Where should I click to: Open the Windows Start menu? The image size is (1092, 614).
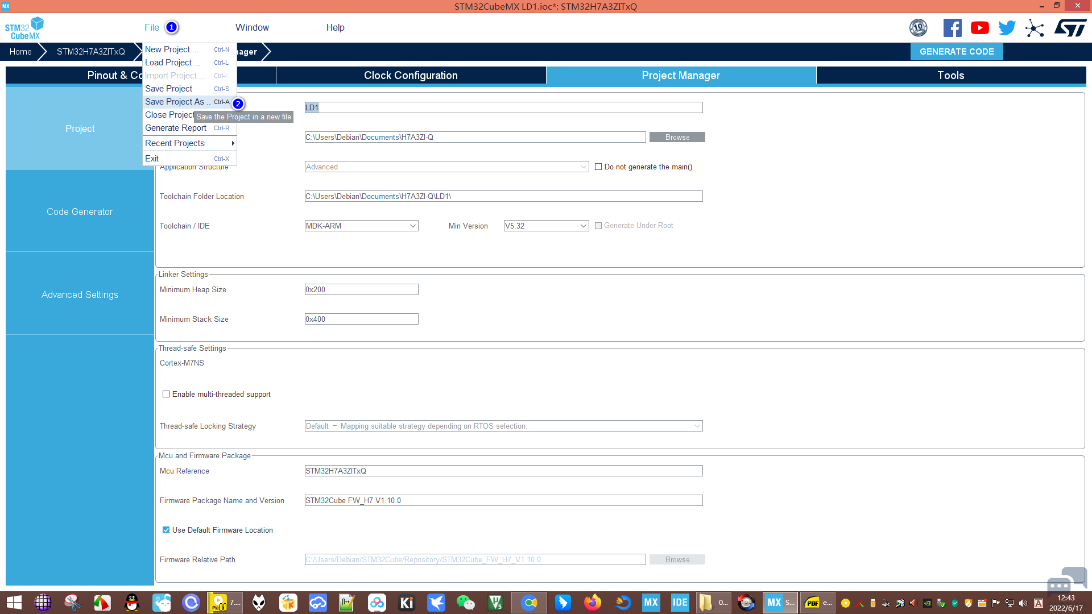(14, 603)
